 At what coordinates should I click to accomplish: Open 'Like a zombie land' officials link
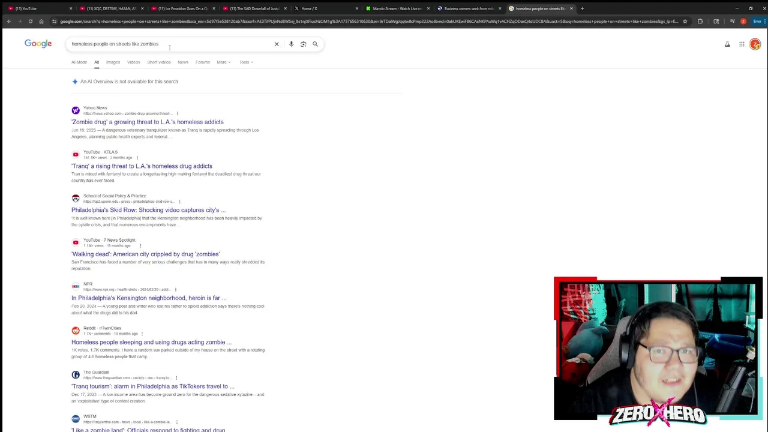(148, 430)
